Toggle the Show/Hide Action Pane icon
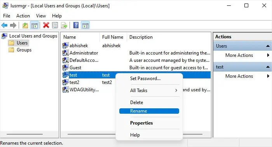This screenshot has height=147, width=272. click(x=85, y=26)
